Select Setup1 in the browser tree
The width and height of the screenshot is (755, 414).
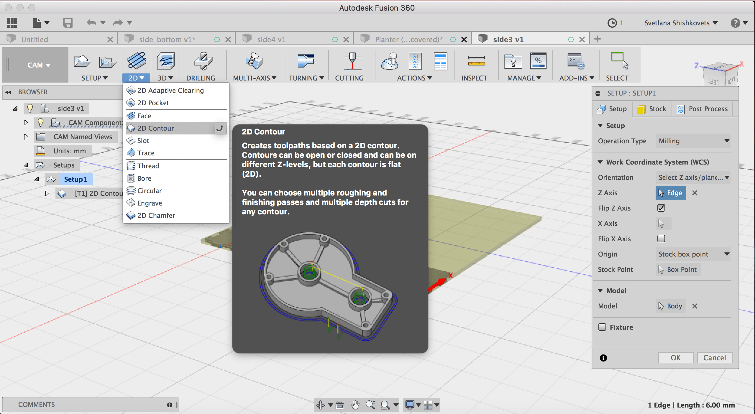click(75, 179)
